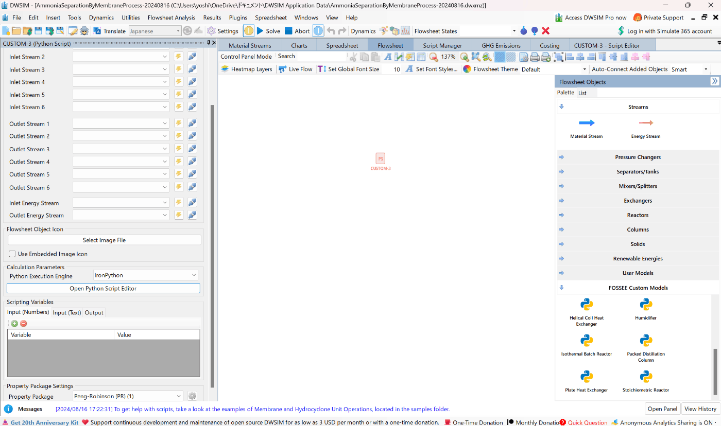721x426 pixels.
Task: Click the Flowsheet Theme color wheel icon
Action: (467, 69)
